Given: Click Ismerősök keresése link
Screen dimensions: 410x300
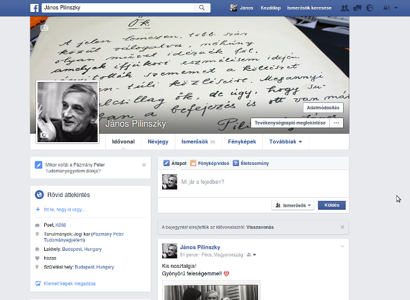Looking at the screenshot, I should 309,8.
